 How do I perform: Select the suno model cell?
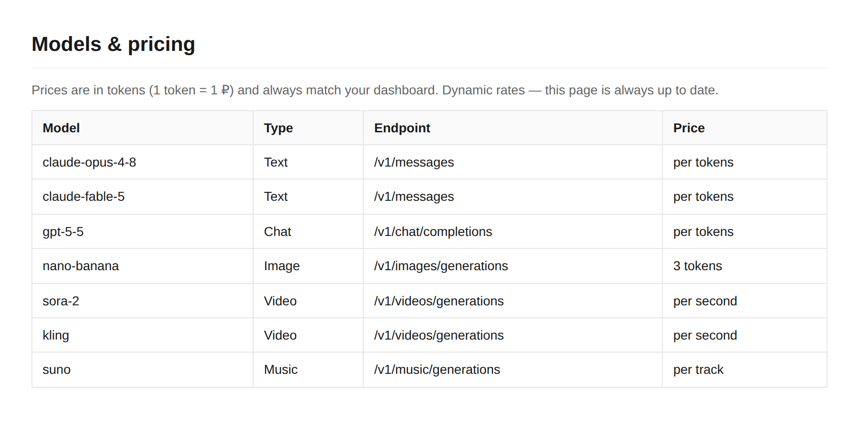[x=143, y=370]
